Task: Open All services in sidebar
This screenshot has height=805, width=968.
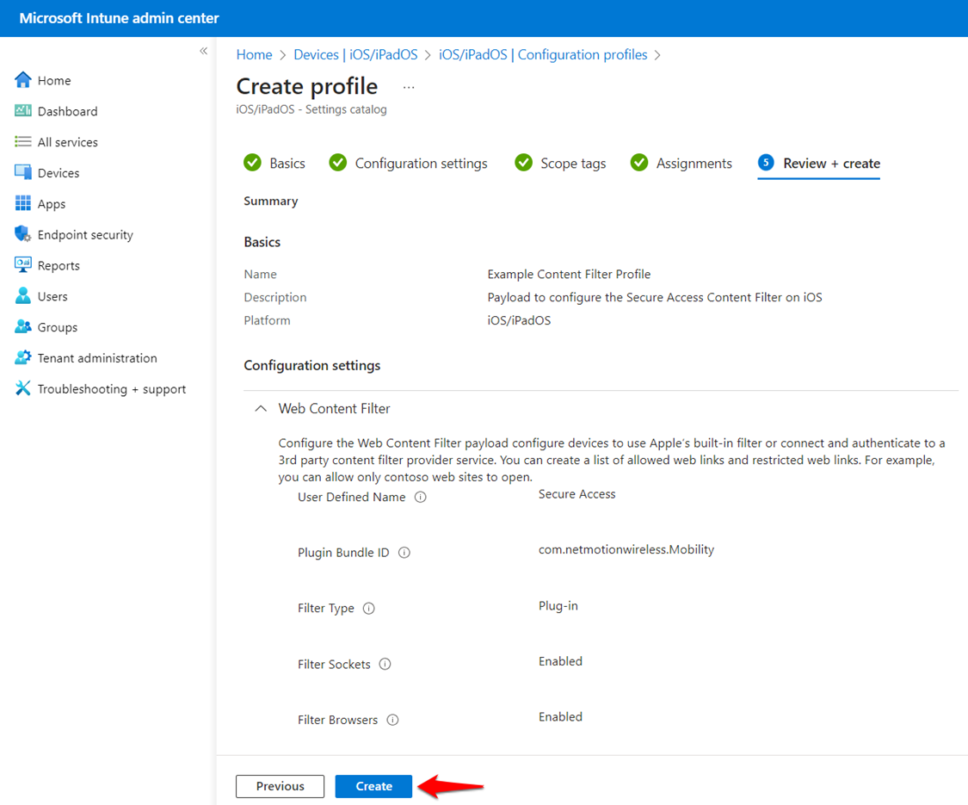Action: click(x=67, y=142)
